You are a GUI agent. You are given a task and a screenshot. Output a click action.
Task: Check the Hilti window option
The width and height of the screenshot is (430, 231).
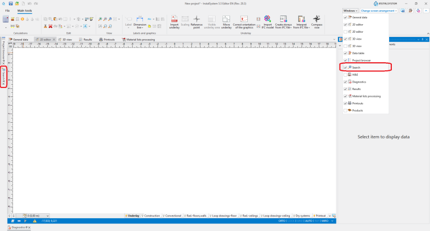point(346,74)
